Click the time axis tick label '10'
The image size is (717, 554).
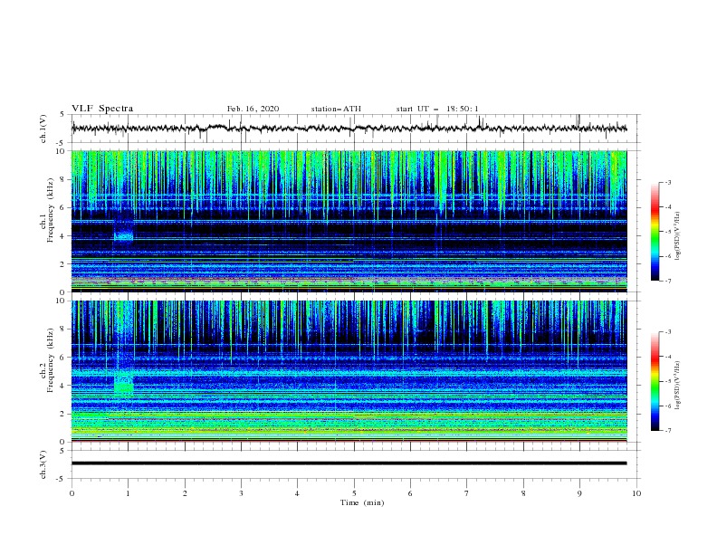pos(636,493)
